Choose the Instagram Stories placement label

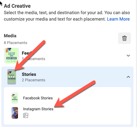(x=38, y=109)
